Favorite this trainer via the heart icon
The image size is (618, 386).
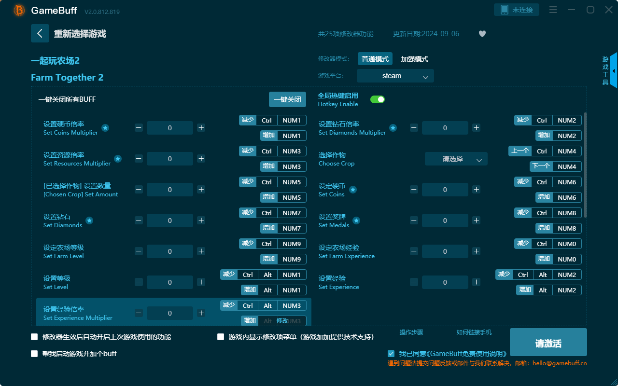tap(482, 34)
